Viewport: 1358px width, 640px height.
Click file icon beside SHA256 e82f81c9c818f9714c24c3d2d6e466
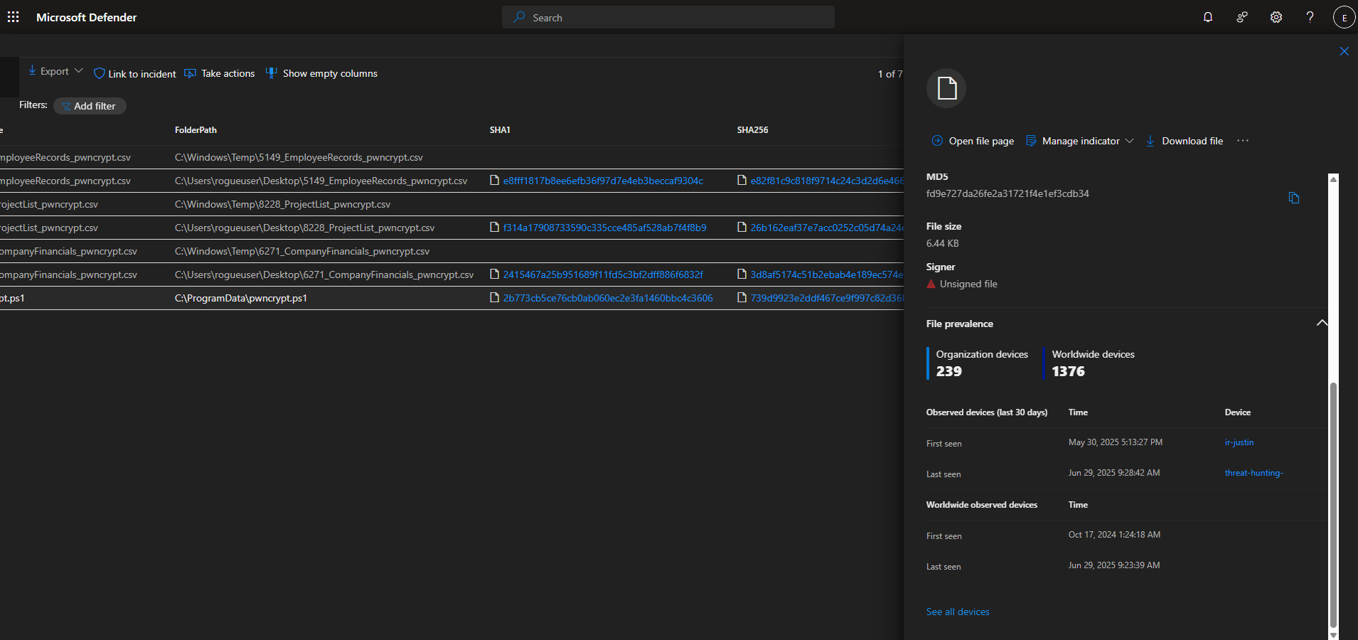point(742,181)
